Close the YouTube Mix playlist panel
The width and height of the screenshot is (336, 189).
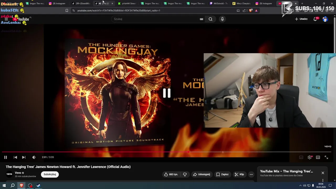[x=323, y=173]
